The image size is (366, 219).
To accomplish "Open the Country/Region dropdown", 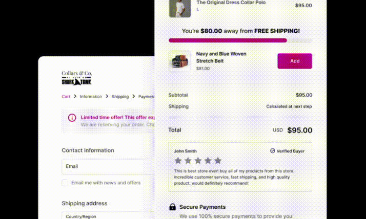I will click(x=108, y=216).
